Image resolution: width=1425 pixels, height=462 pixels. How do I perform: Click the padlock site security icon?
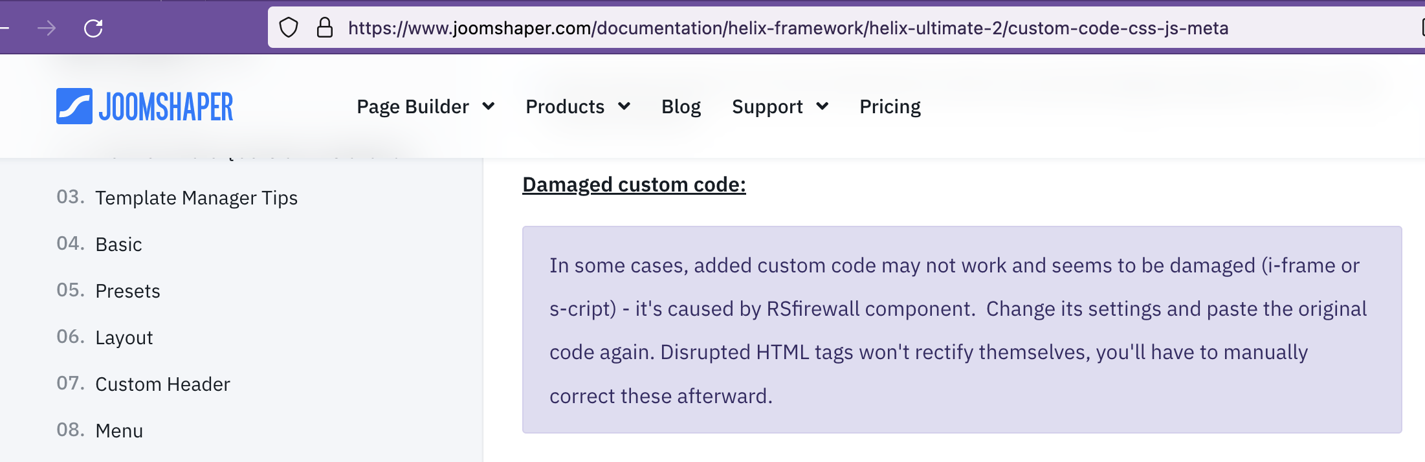tap(324, 28)
